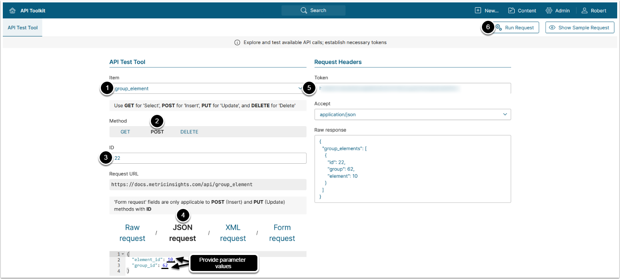Collapse JSON code fold arrow on line 1
Screen dimensions: 620x279
pos(122,254)
